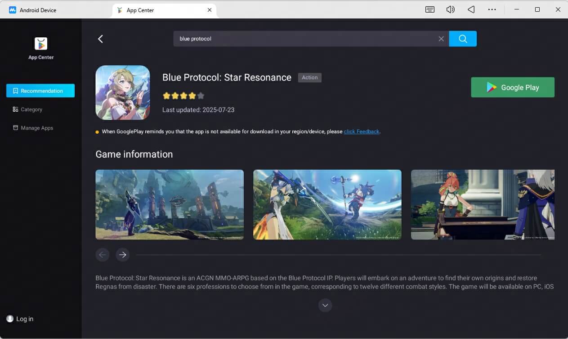Click the previous screenshot arrow

(102, 255)
